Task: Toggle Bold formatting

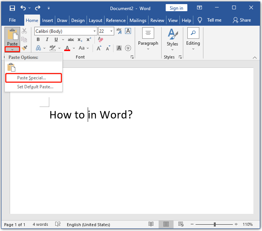Action: click(38, 39)
